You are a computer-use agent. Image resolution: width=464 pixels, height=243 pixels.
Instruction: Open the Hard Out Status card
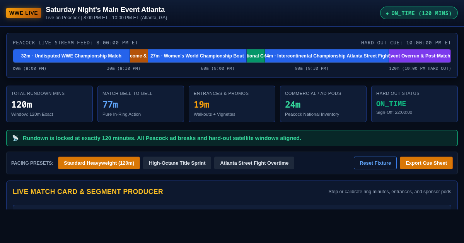tap(415, 104)
